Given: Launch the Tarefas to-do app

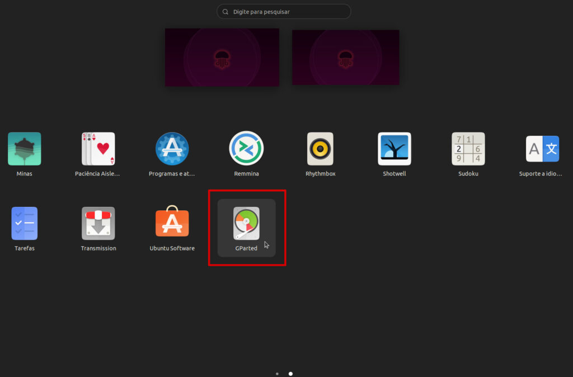Looking at the screenshot, I should [x=25, y=223].
